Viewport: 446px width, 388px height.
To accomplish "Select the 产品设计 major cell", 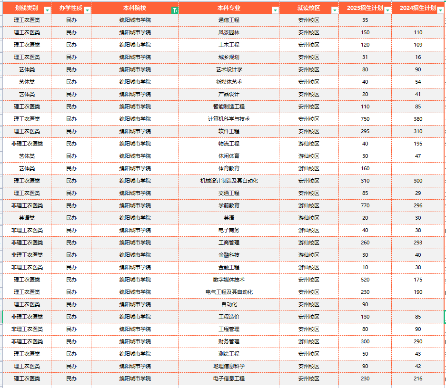I will 229,94.
